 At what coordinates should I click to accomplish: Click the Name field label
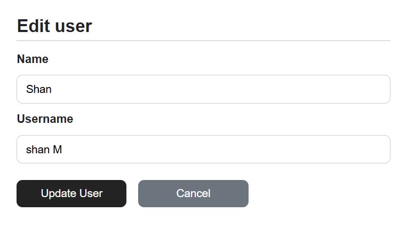33,59
